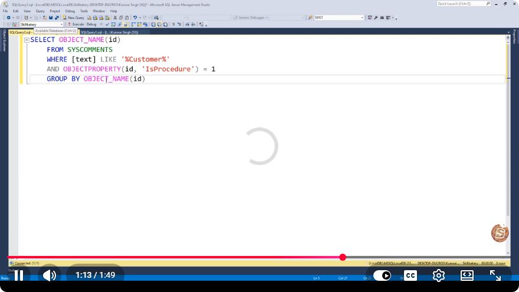Click the Solution Explorer icon in toolbar
The width and height of the screenshot is (519, 292).
370,18
